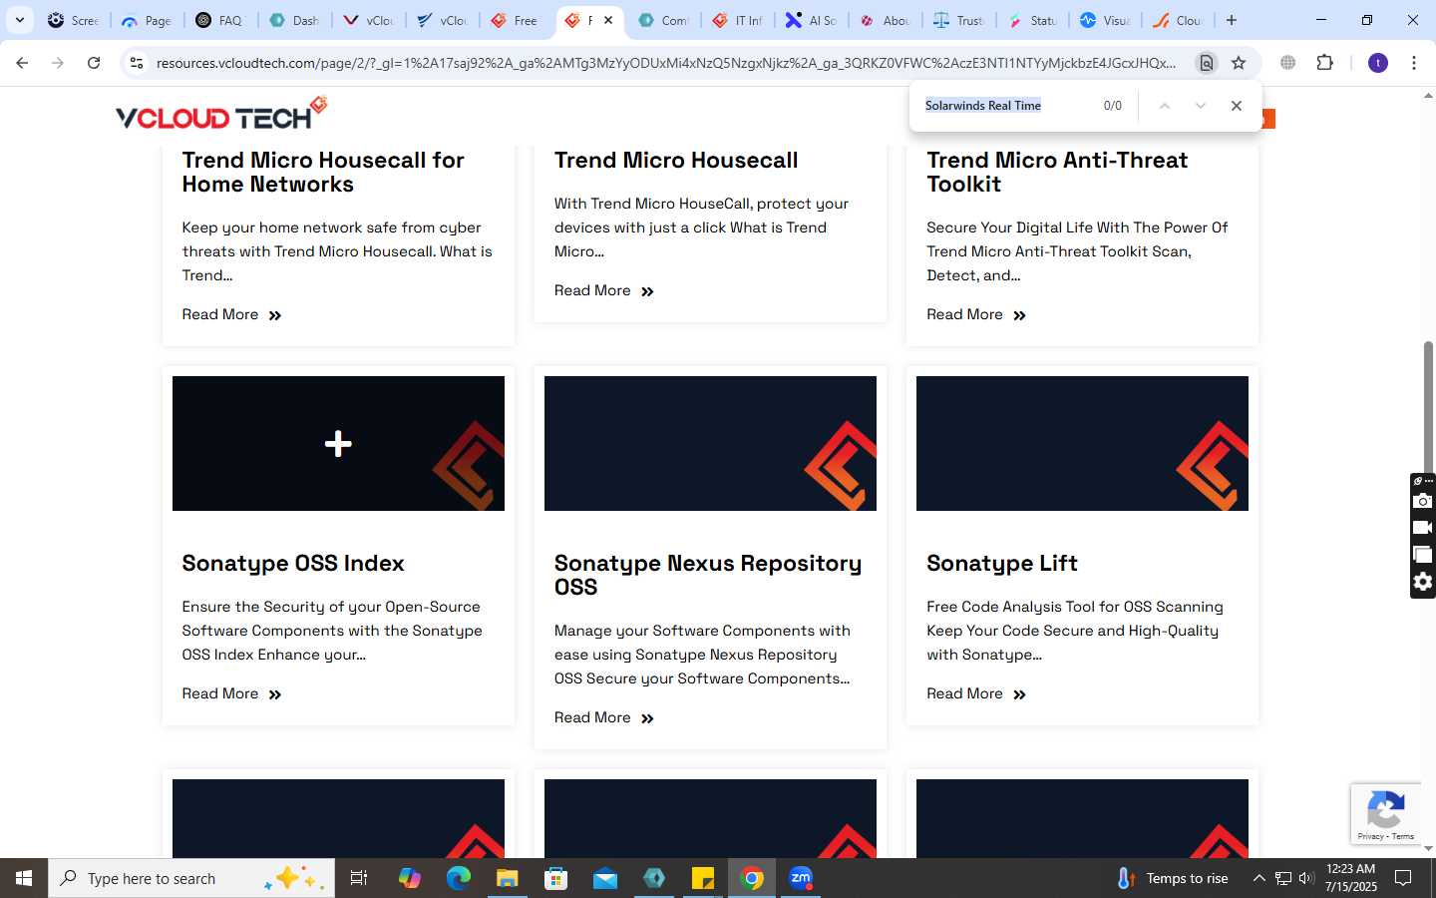
Task: Read More on Trend Micro Housecall for Home Networks
Action: coord(231,314)
